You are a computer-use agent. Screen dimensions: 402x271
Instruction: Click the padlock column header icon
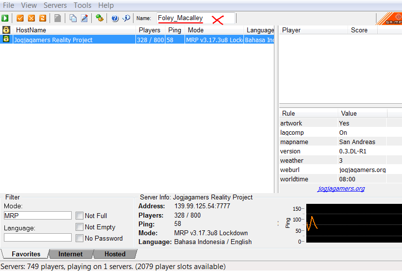6,30
